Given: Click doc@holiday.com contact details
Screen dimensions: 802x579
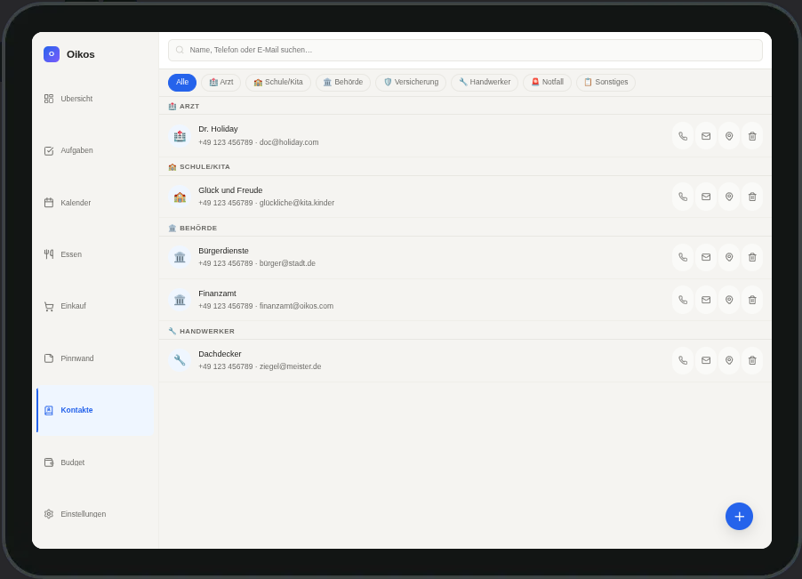Looking at the screenshot, I should 259,142.
